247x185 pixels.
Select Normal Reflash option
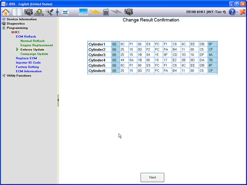[32, 41]
